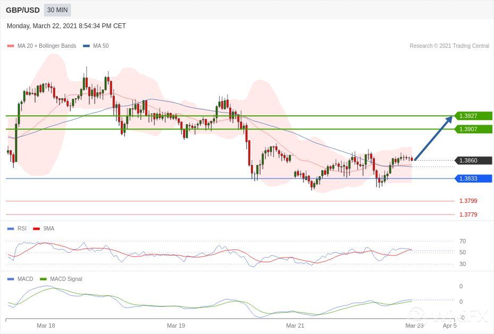Image resolution: width=494 pixels, height=334 pixels.
Task: Click the red 1.3779 support level label
Action: 468,215
